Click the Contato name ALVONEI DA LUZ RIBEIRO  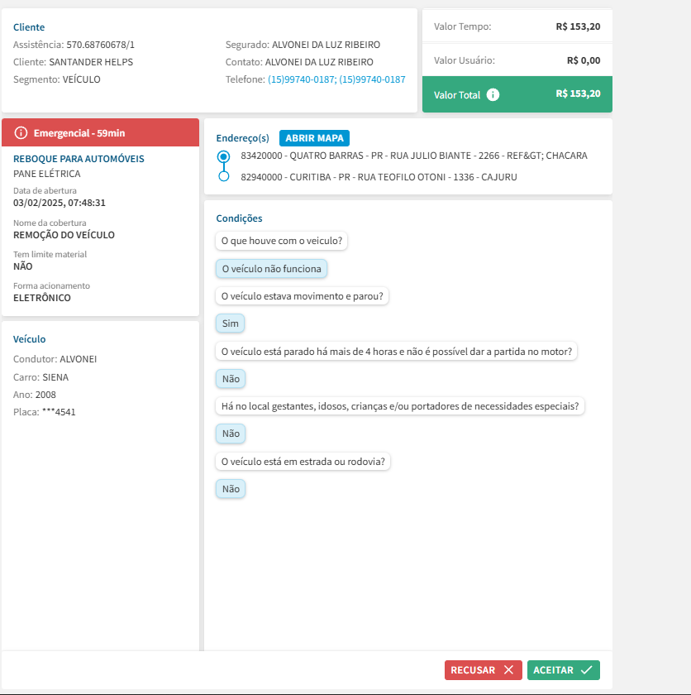319,62
